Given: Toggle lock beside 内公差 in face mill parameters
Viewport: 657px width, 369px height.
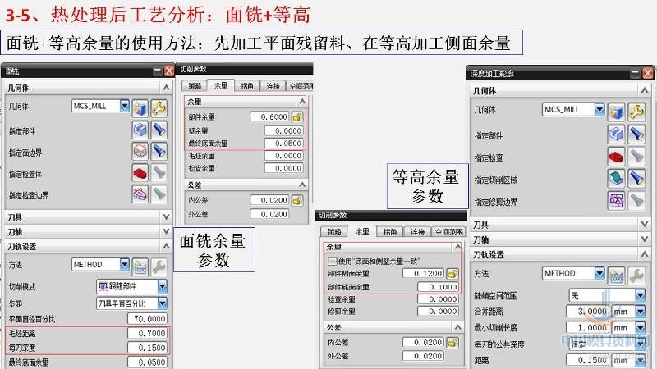Looking at the screenshot, I should click(297, 200).
